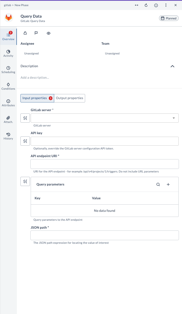Viewport: 182px width, 314px height.
Task: Toggle the lock task icon
Action: (x=25, y=33)
